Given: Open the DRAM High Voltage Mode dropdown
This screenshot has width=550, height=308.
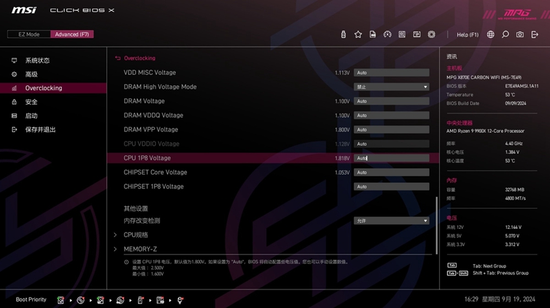Looking at the screenshot, I should (391, 87).
